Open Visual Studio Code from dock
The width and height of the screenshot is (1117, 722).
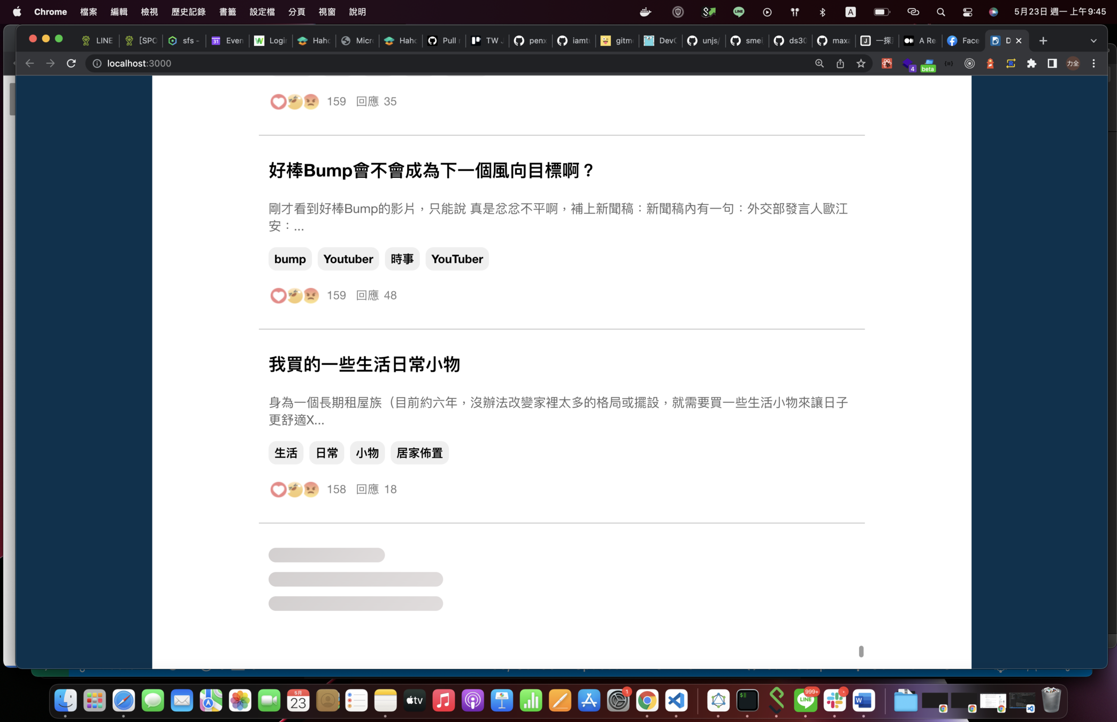point(676,700)
